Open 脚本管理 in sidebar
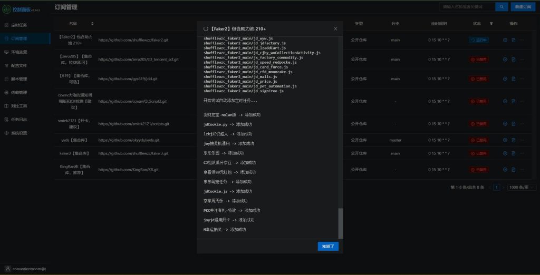The width and height of the screenshot is (540, 275). pos(25,79)
